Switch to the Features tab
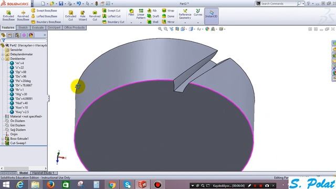Image resolution: width=336 pixels, height=189 pixels. (x=8, y=28)
